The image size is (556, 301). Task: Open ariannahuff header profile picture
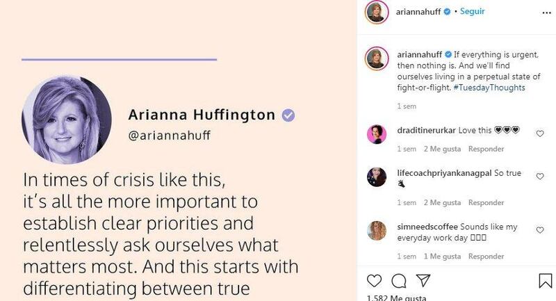tap(376, 13)
